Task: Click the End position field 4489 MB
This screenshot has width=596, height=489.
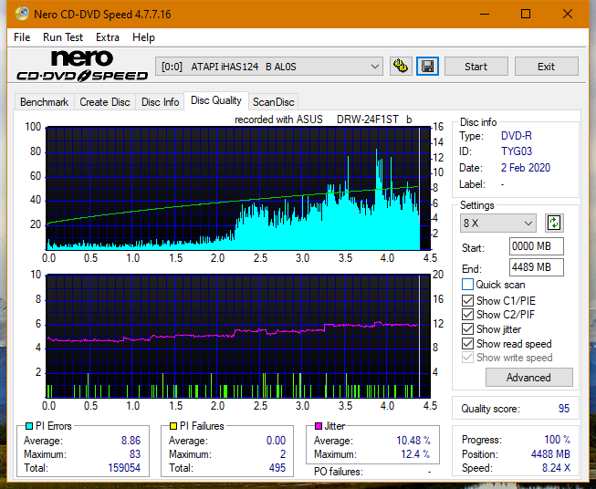Action: 537,267
